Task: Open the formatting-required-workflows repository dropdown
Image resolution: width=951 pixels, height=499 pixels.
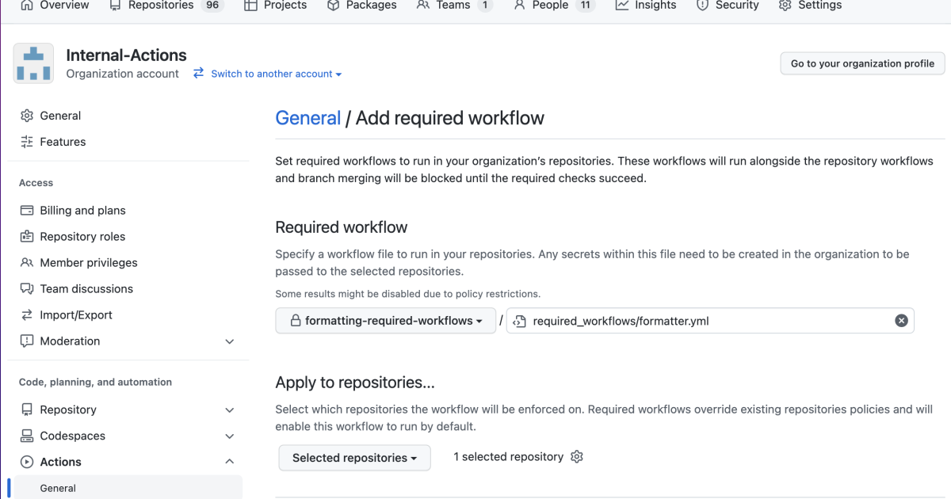Action: pyautogui.click(x=385, y=320)
